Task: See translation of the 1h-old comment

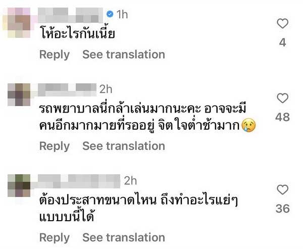Action: (124, 54)
